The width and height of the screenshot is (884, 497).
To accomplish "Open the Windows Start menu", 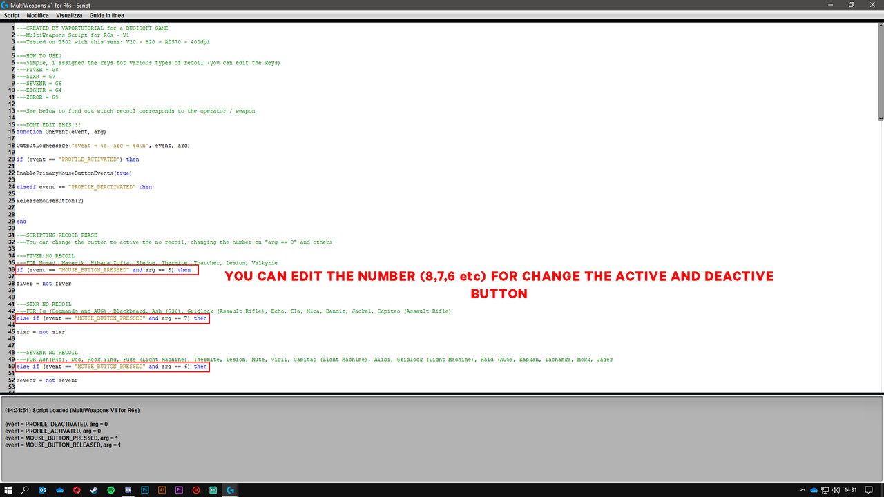I will [8, 490].
